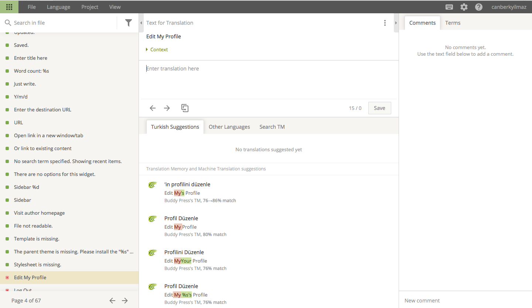The width and height of the screenshot is (532, 308).
Task: Select string 'Y/m/d'
Action: (x=69, y=97)
